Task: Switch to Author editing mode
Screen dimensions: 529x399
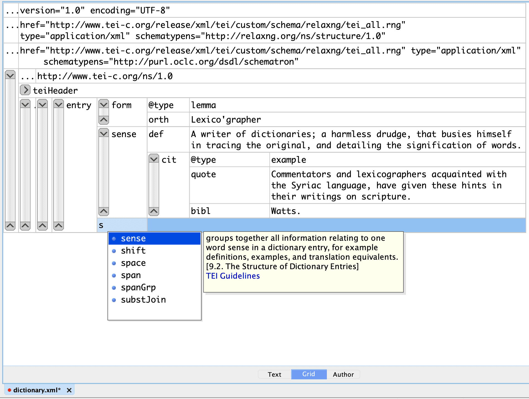Action: (343, 374)
